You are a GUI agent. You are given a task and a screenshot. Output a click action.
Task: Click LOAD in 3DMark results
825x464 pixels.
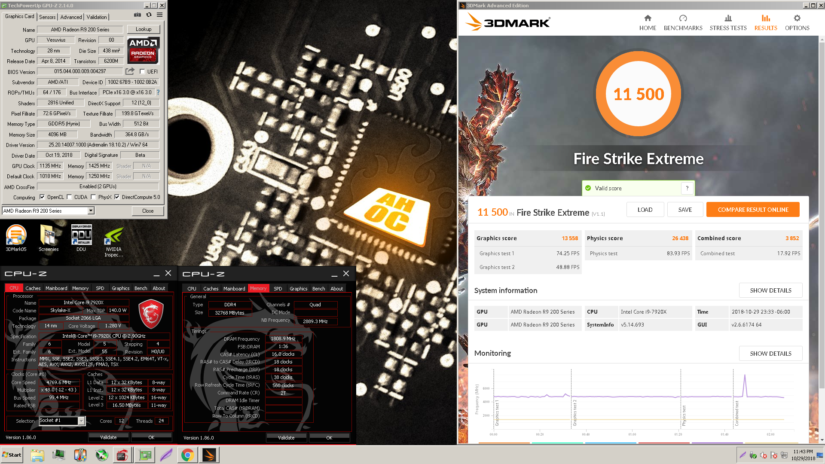pos(645,210)
